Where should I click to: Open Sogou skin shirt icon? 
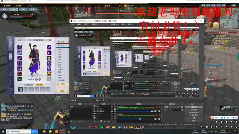pos(234,118)
